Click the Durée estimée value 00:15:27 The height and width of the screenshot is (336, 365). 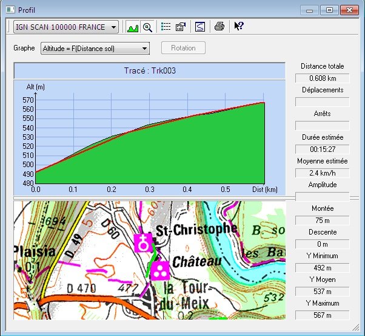323,149
